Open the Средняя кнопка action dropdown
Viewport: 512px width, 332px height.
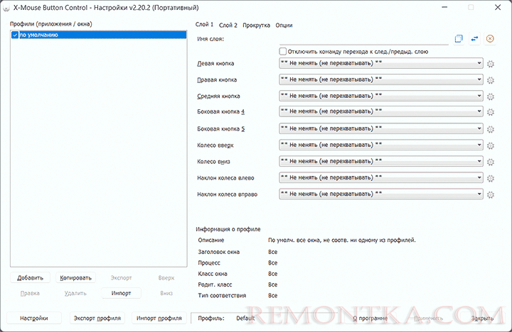381,96
